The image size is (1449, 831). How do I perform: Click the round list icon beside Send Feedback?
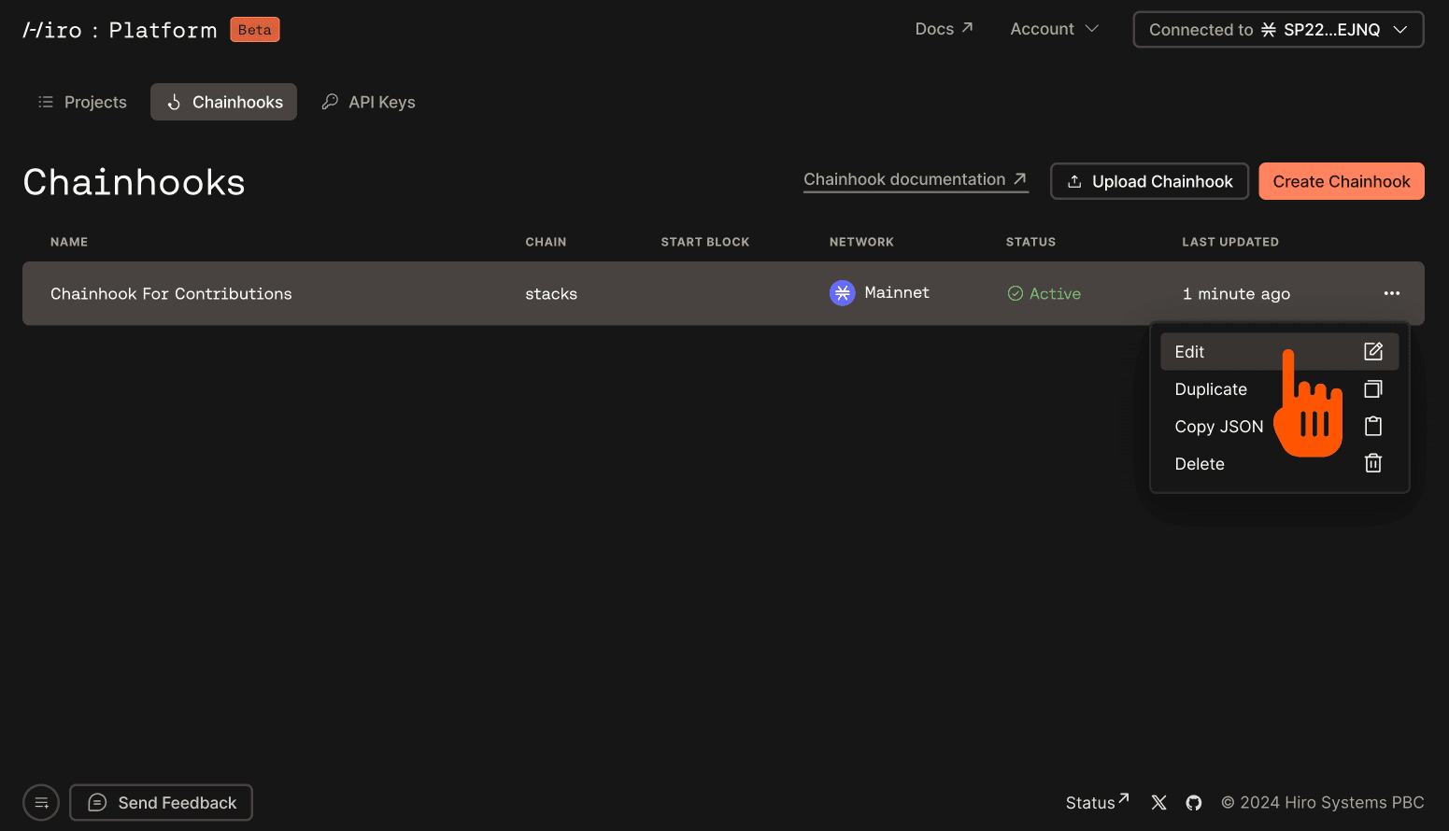pyautogui.click(x=41, y=802)
